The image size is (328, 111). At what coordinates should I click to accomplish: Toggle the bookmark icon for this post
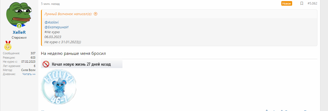302,4
